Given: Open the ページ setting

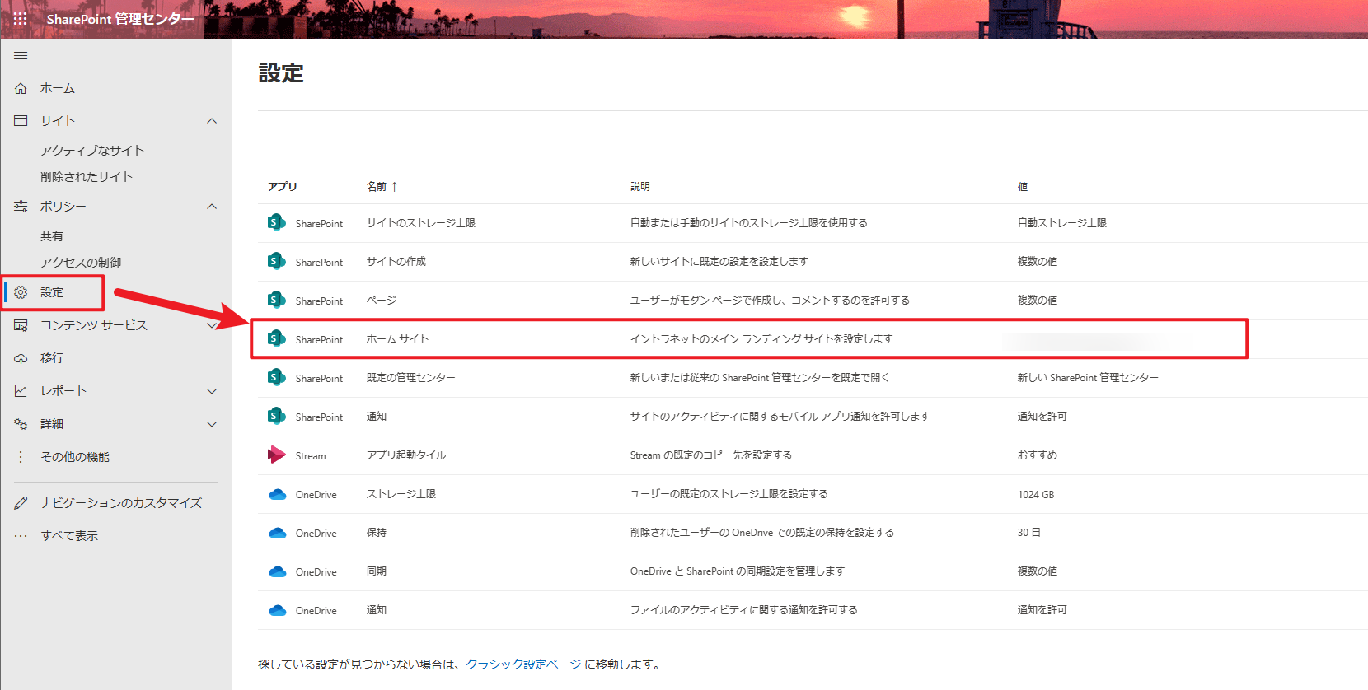Looking at the screenshot, I should pyautogui.click(x=382, y=300).
